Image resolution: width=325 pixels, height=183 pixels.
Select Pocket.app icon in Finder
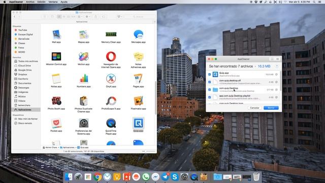tap(56, 123)
